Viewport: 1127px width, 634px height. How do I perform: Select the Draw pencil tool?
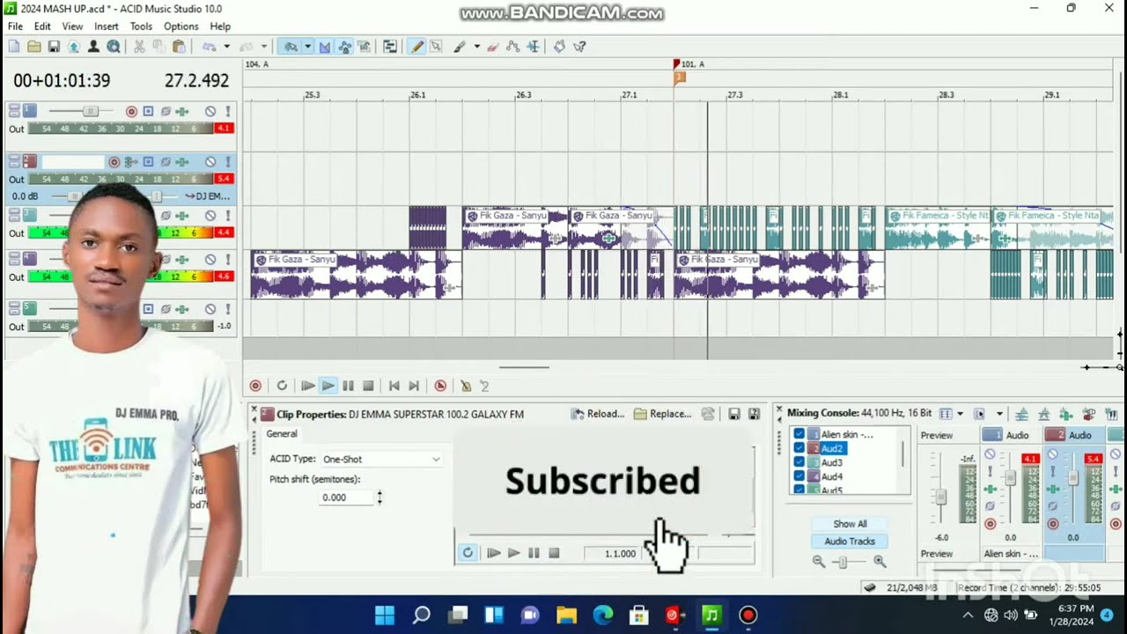pos(416,47)
